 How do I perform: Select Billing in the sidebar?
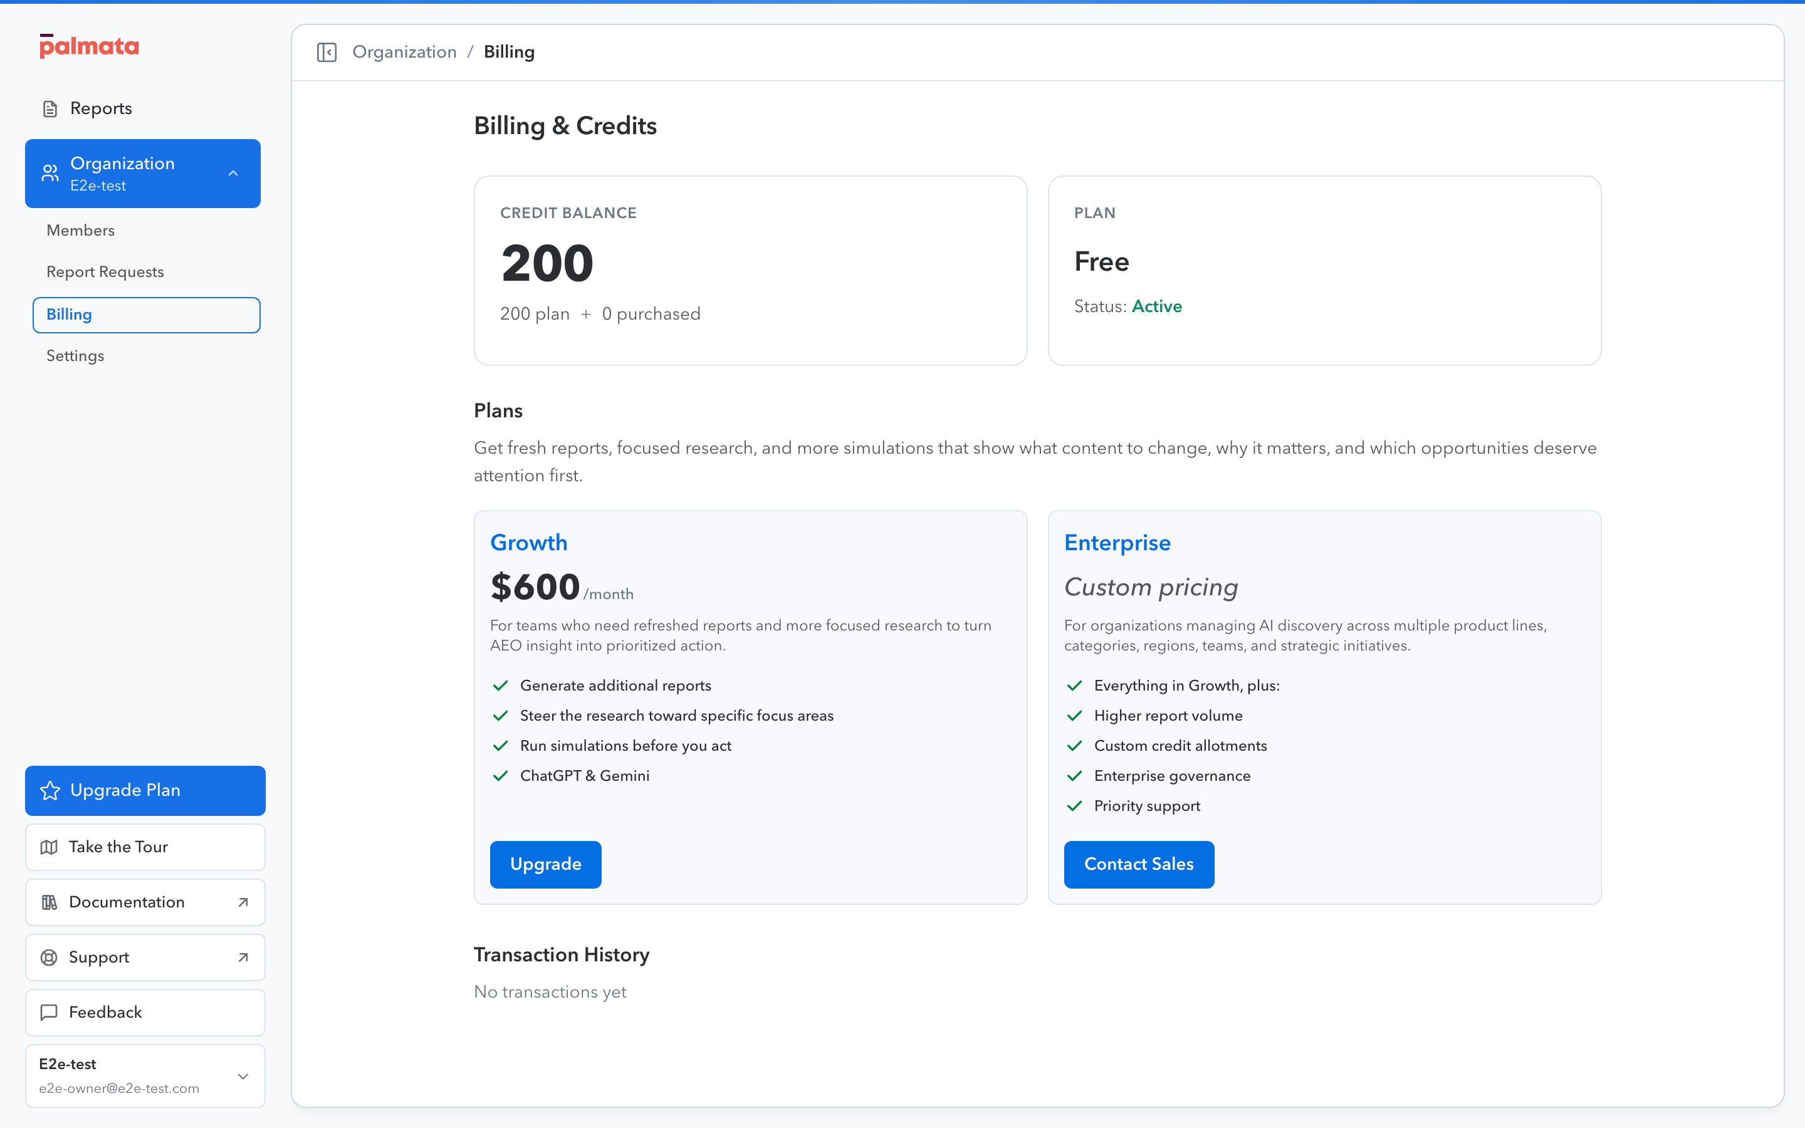(147, 315)
